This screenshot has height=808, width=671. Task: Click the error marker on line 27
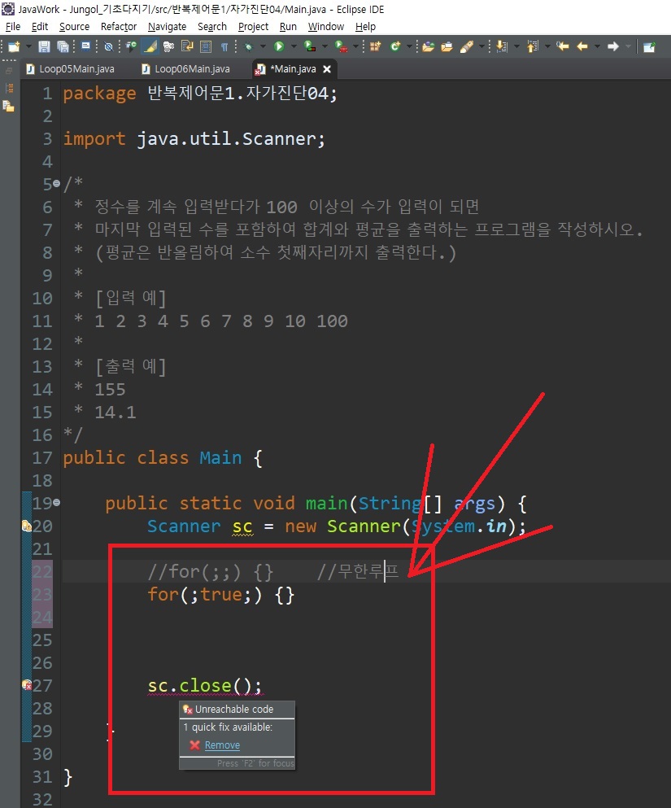tap(27, 685)
